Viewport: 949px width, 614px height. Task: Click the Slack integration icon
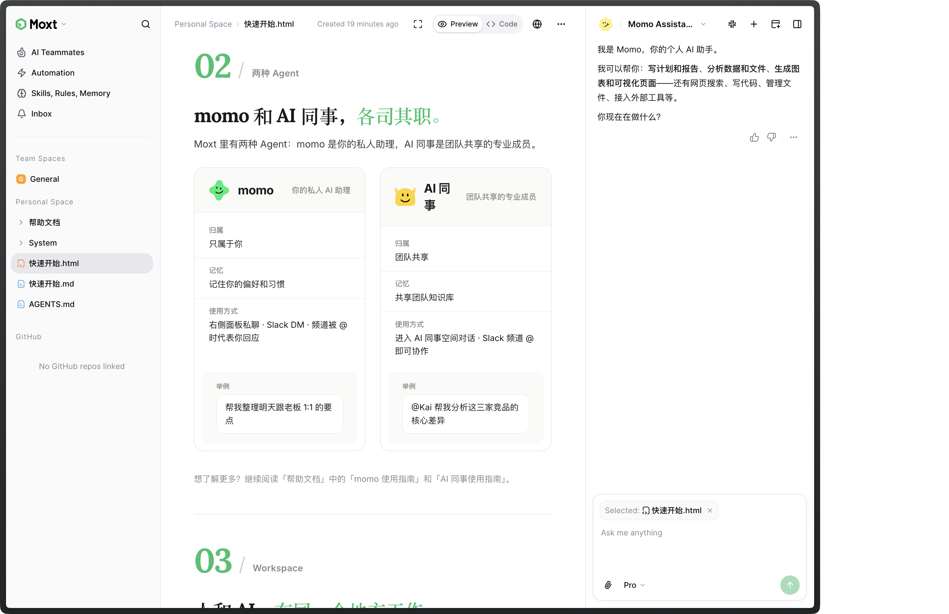(x=732, y=24)
